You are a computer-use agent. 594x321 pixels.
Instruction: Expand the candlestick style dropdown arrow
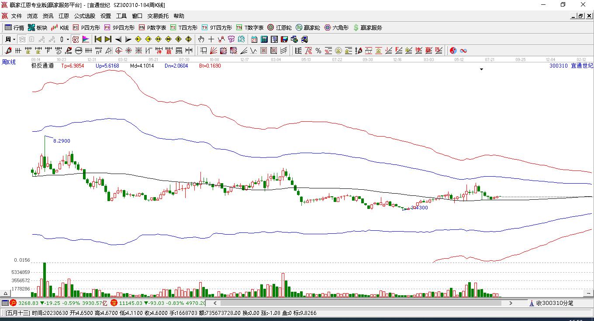tap(68, 39)
